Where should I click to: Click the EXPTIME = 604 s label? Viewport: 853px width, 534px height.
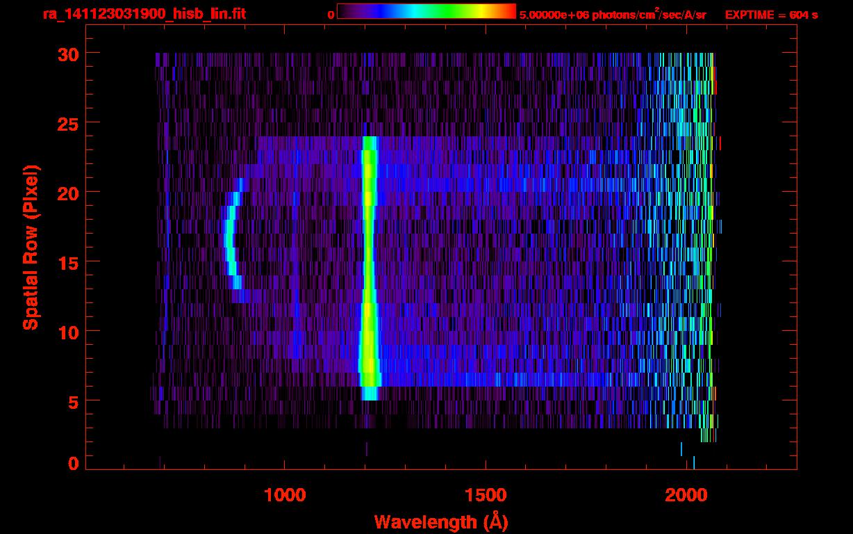coord(771,15)
